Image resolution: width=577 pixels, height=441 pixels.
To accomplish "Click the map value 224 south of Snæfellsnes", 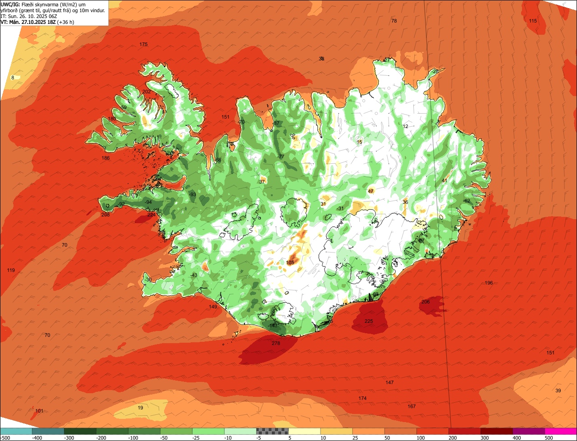I will coord(151,215).
